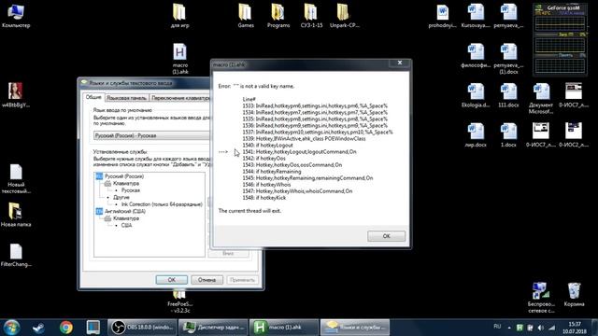Select Русский (Россия) in services tree

[124, 176]
